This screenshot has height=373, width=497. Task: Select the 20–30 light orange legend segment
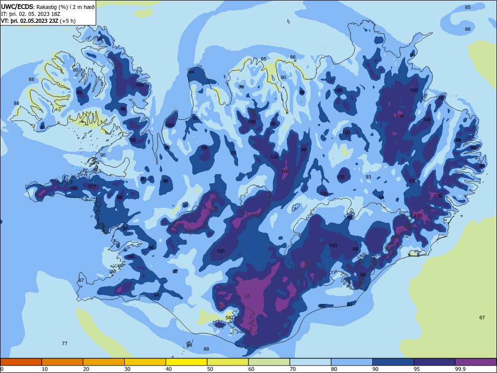(104, 362)
